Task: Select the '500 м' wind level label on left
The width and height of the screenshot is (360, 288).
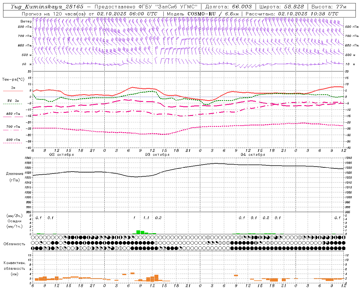Action: [27, 55]
